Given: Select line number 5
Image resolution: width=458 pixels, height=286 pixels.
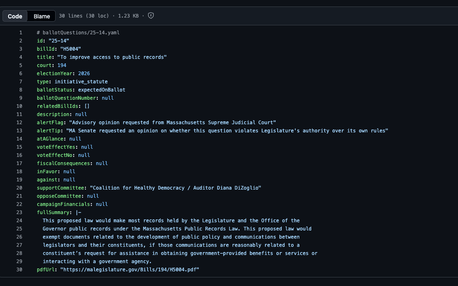Looking at the screenshot, I should (21, 65).
